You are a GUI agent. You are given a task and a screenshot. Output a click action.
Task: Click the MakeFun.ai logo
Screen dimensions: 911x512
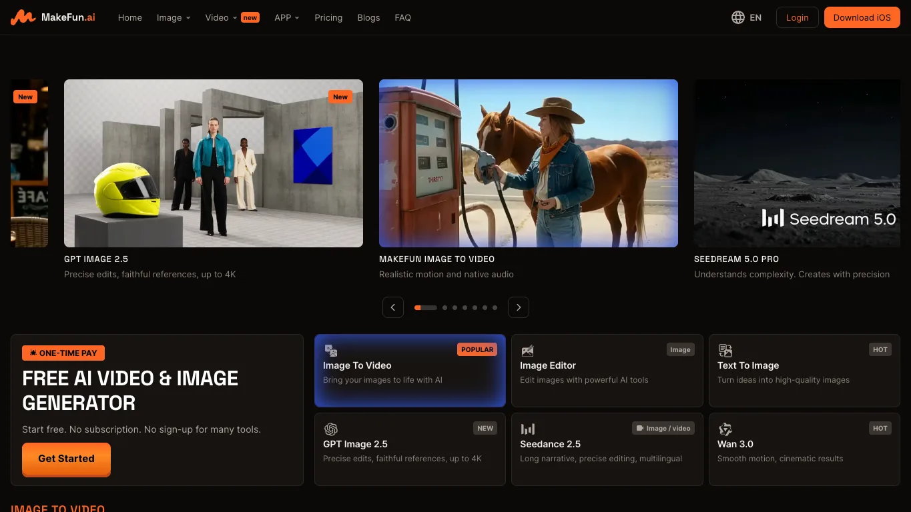click(53, 17)
